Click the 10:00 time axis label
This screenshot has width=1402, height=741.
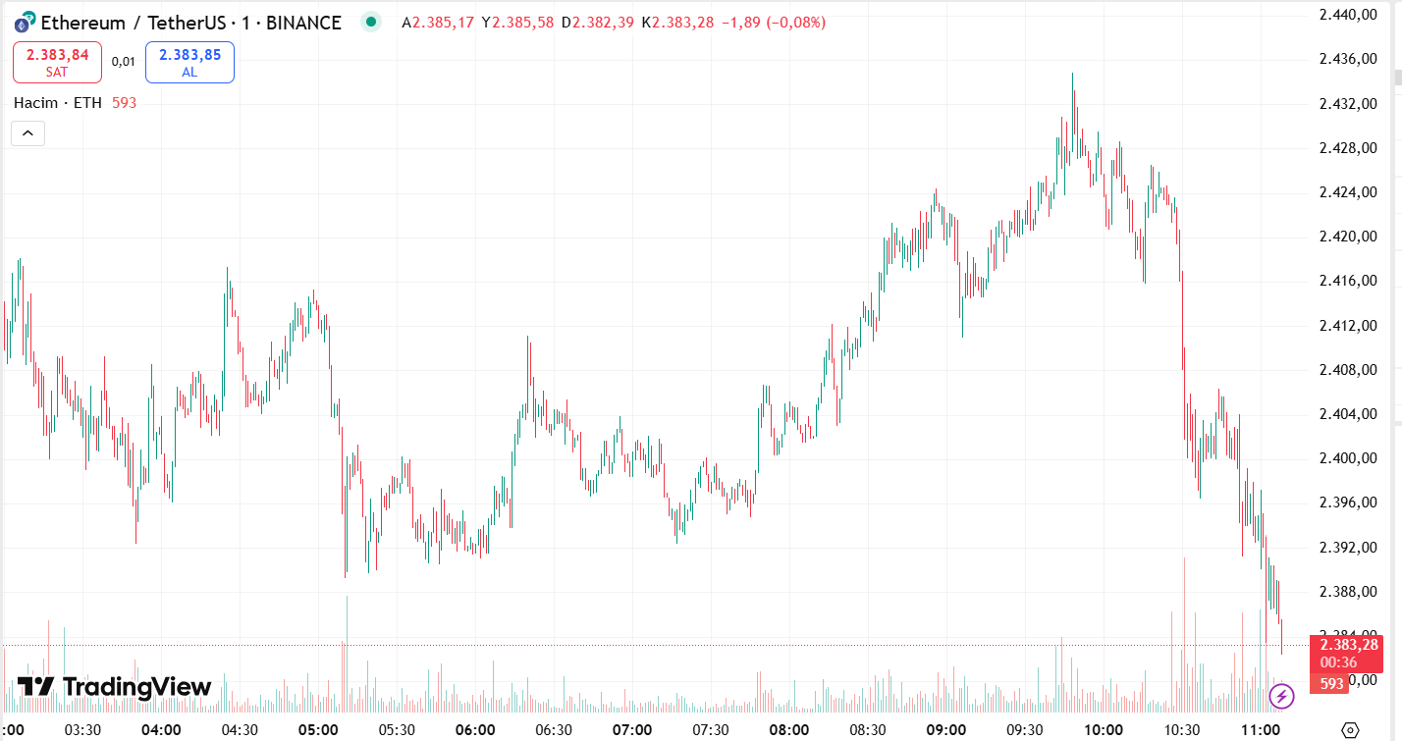click(x=1104, y=729)
